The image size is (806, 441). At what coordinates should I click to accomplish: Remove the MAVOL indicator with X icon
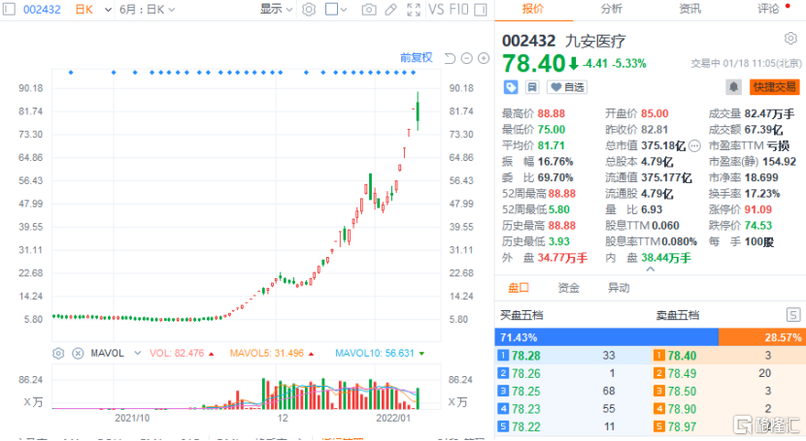tap(78, 354)
